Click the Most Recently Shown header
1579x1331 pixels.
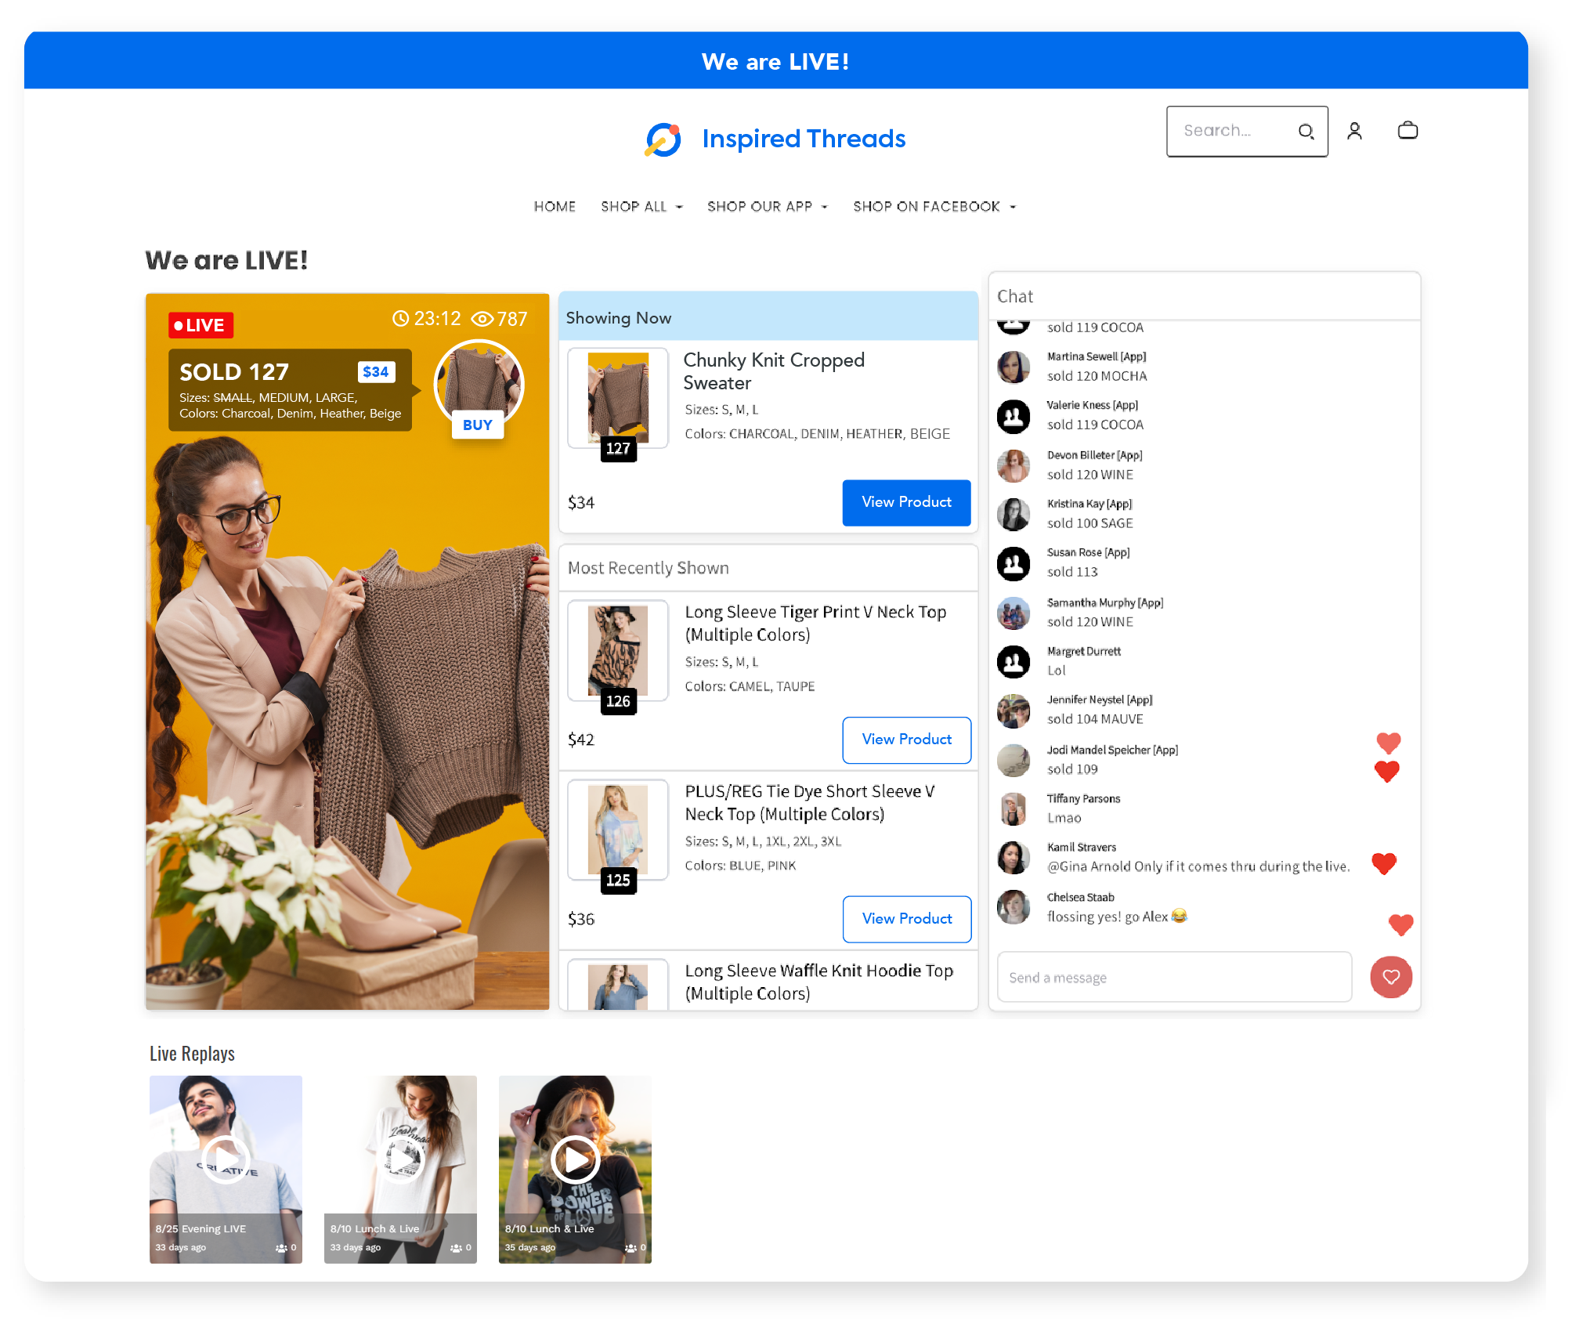768,568
